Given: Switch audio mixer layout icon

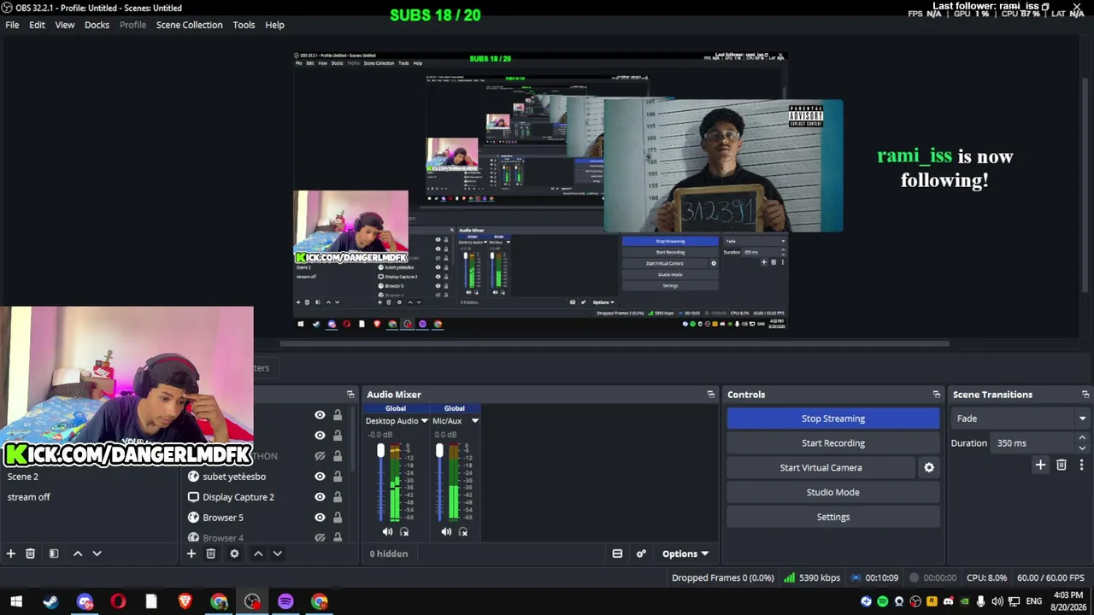Looking at the screenshot, I should tap(617, 553).
